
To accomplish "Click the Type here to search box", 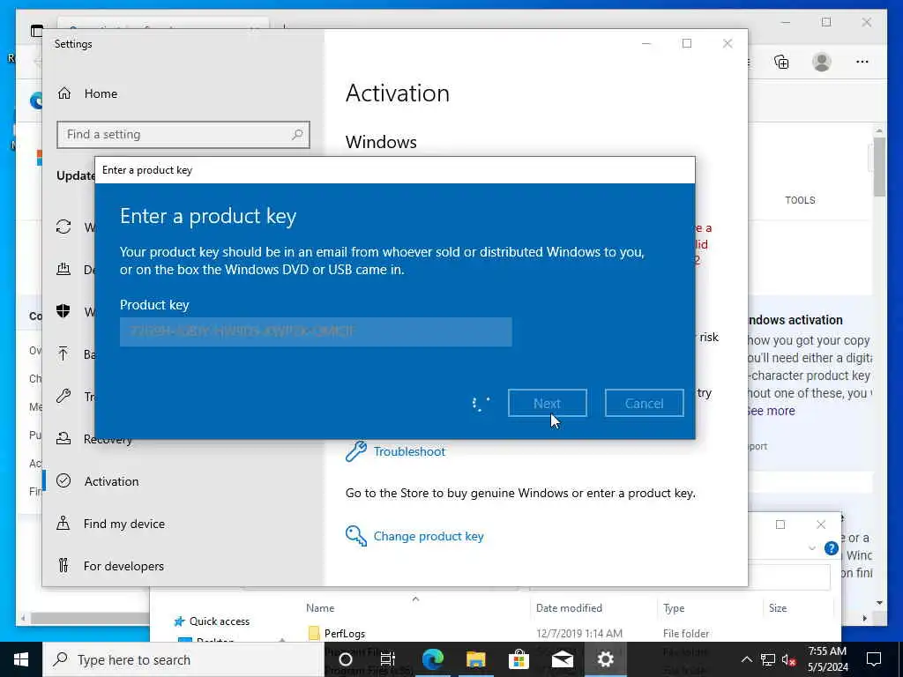I will point(183,659).
